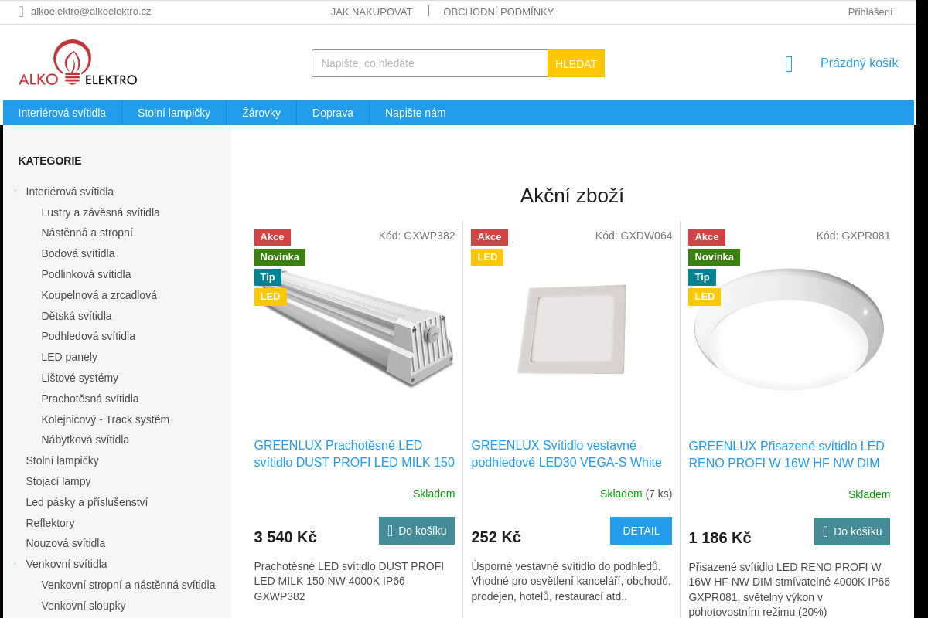Click VEGA-S White square panel image
Screen dimensions: 928x618
(571, 329)
